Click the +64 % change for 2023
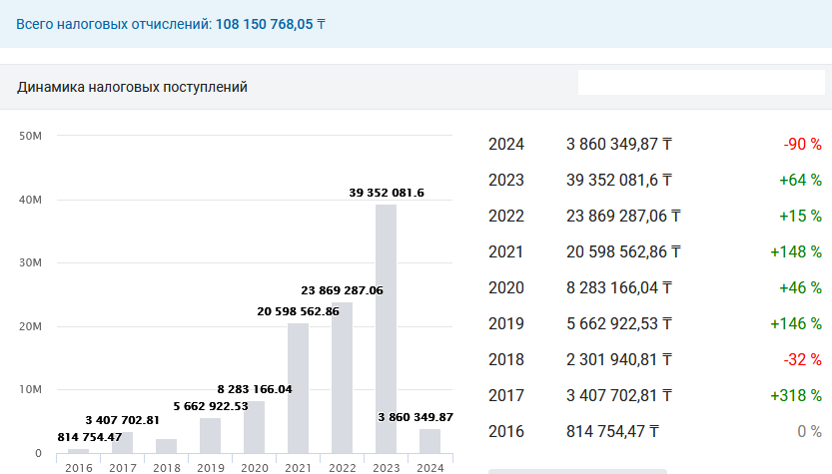 click(800, 180)
